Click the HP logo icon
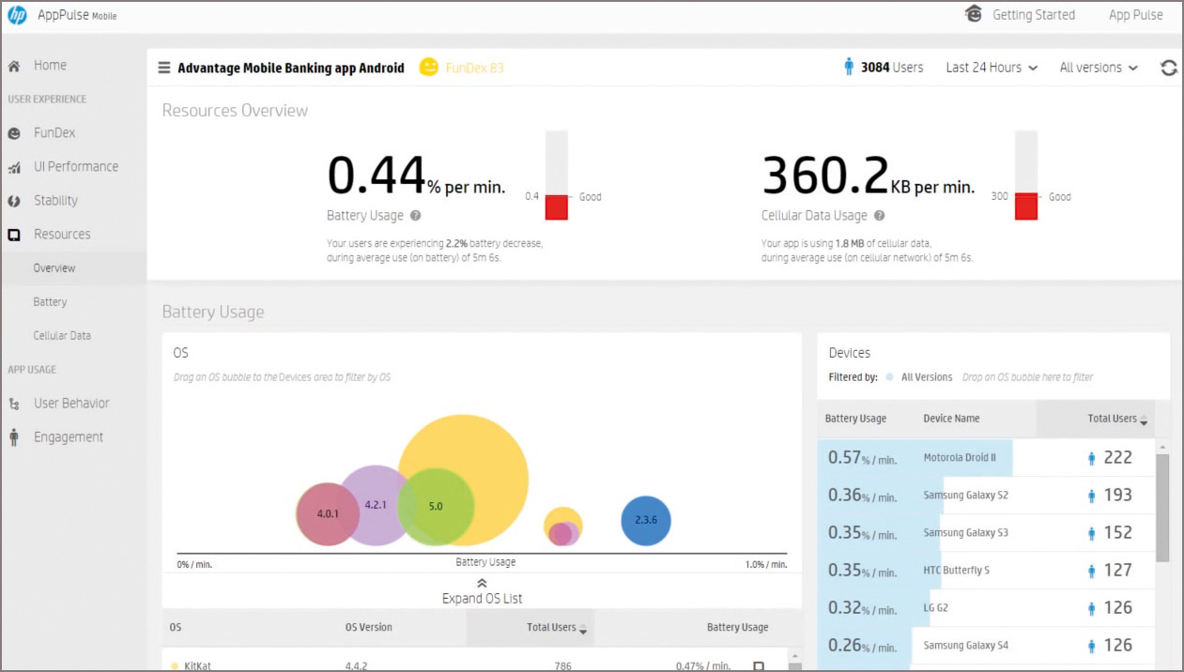 (17, 15)
